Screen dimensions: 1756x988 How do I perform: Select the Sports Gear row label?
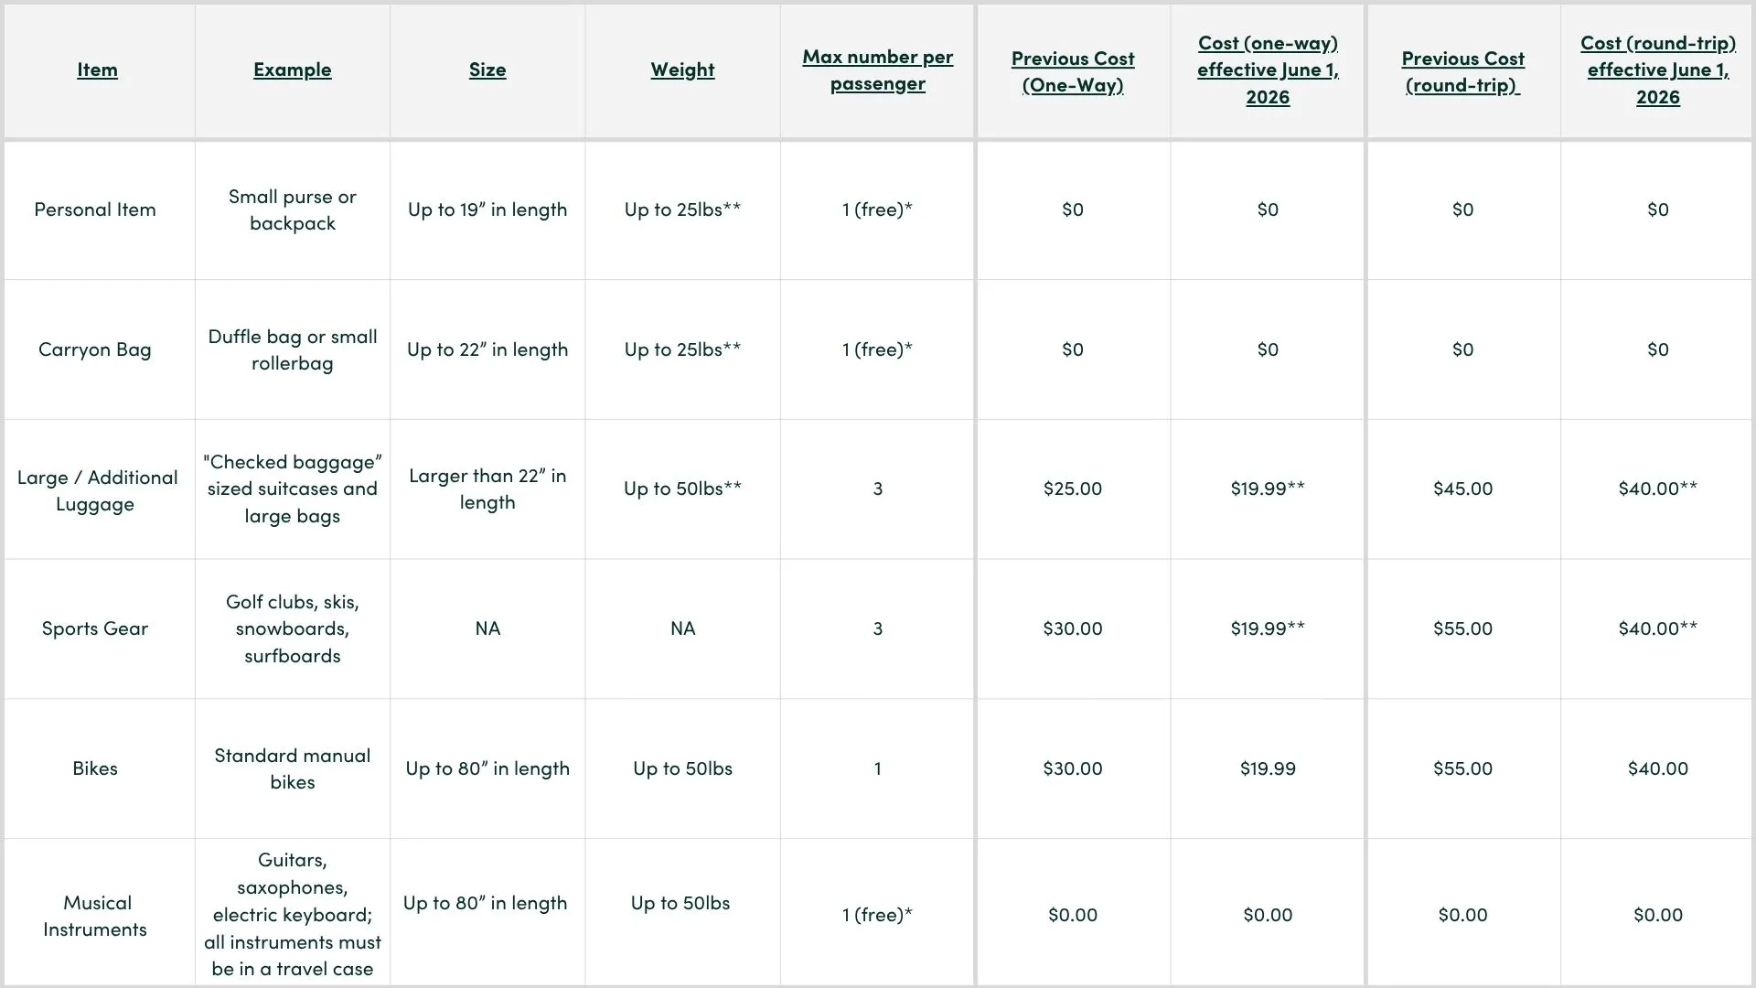pos(95,628)
